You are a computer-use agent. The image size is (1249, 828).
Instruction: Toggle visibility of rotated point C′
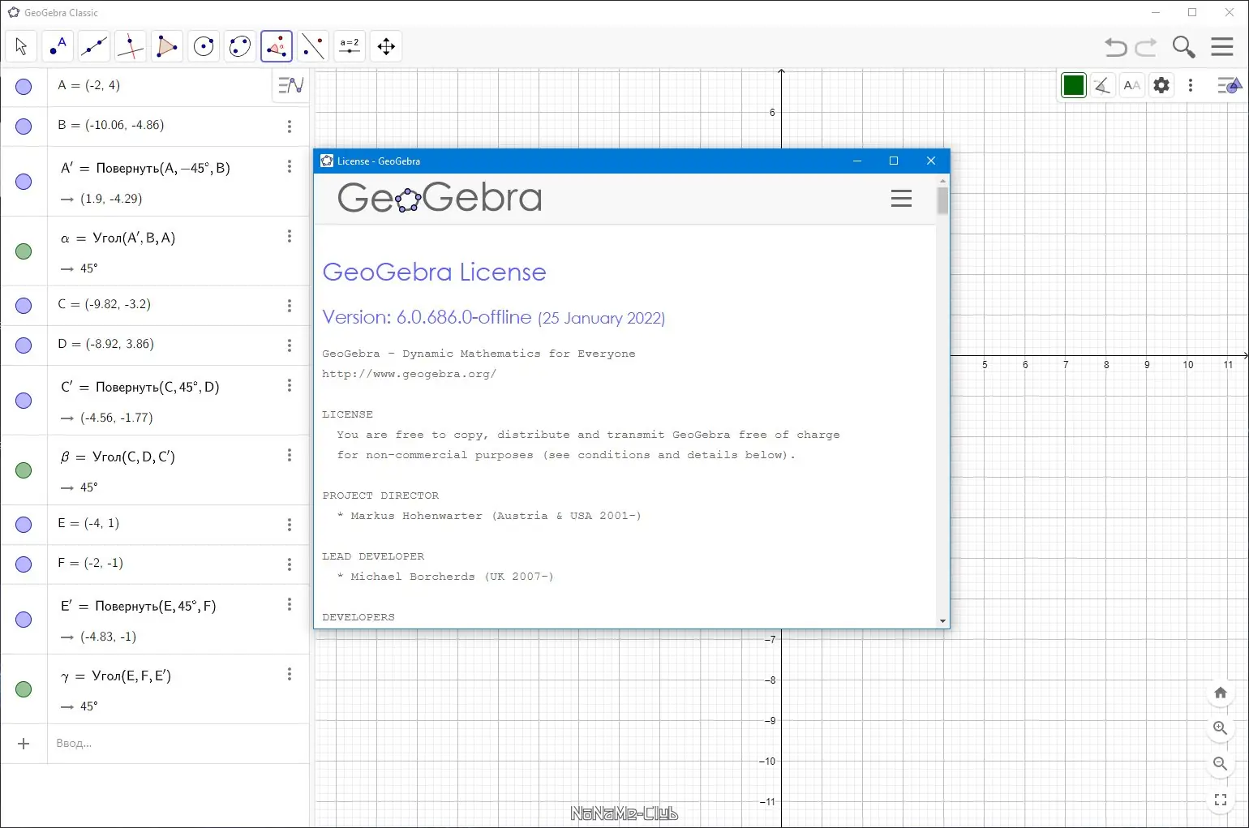pyautogui.click(x=24, y=401)
